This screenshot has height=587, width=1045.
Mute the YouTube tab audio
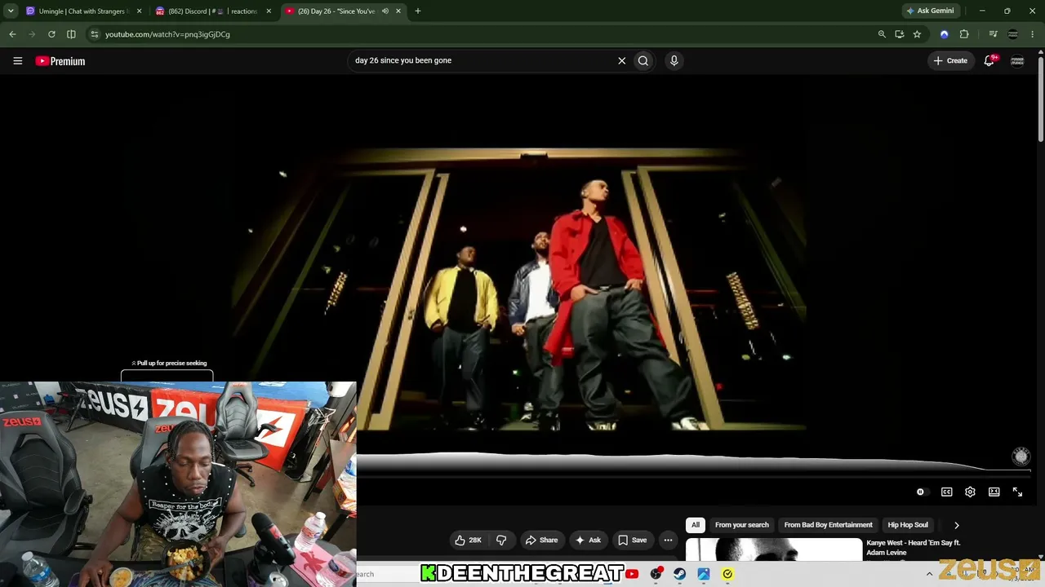coord(385,11)
